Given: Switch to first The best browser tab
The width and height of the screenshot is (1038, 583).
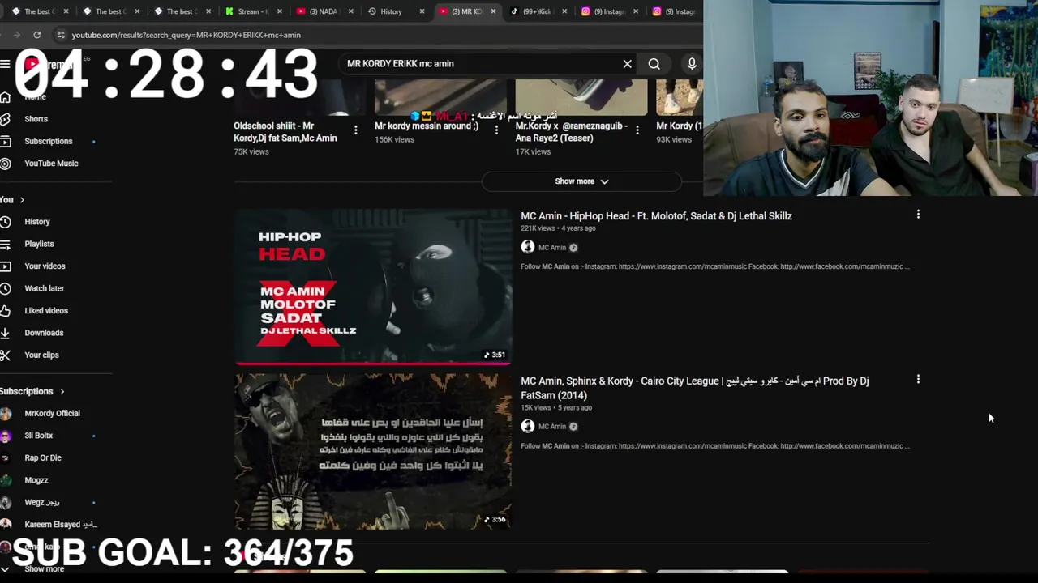Looking at the screenshot, I should (x=41, y=11).
